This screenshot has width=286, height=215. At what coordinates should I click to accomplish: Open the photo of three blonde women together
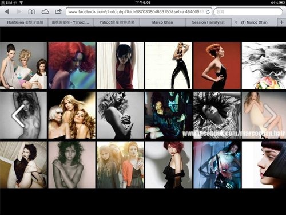click(71, 115)
